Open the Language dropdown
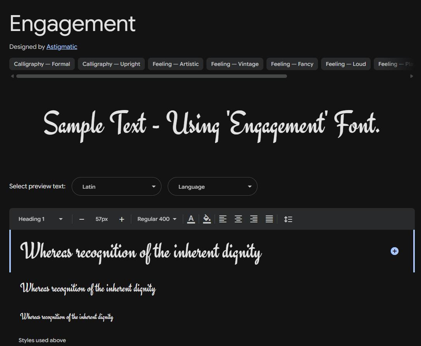The height and width of the screenshot is (346, 421). 213,186
